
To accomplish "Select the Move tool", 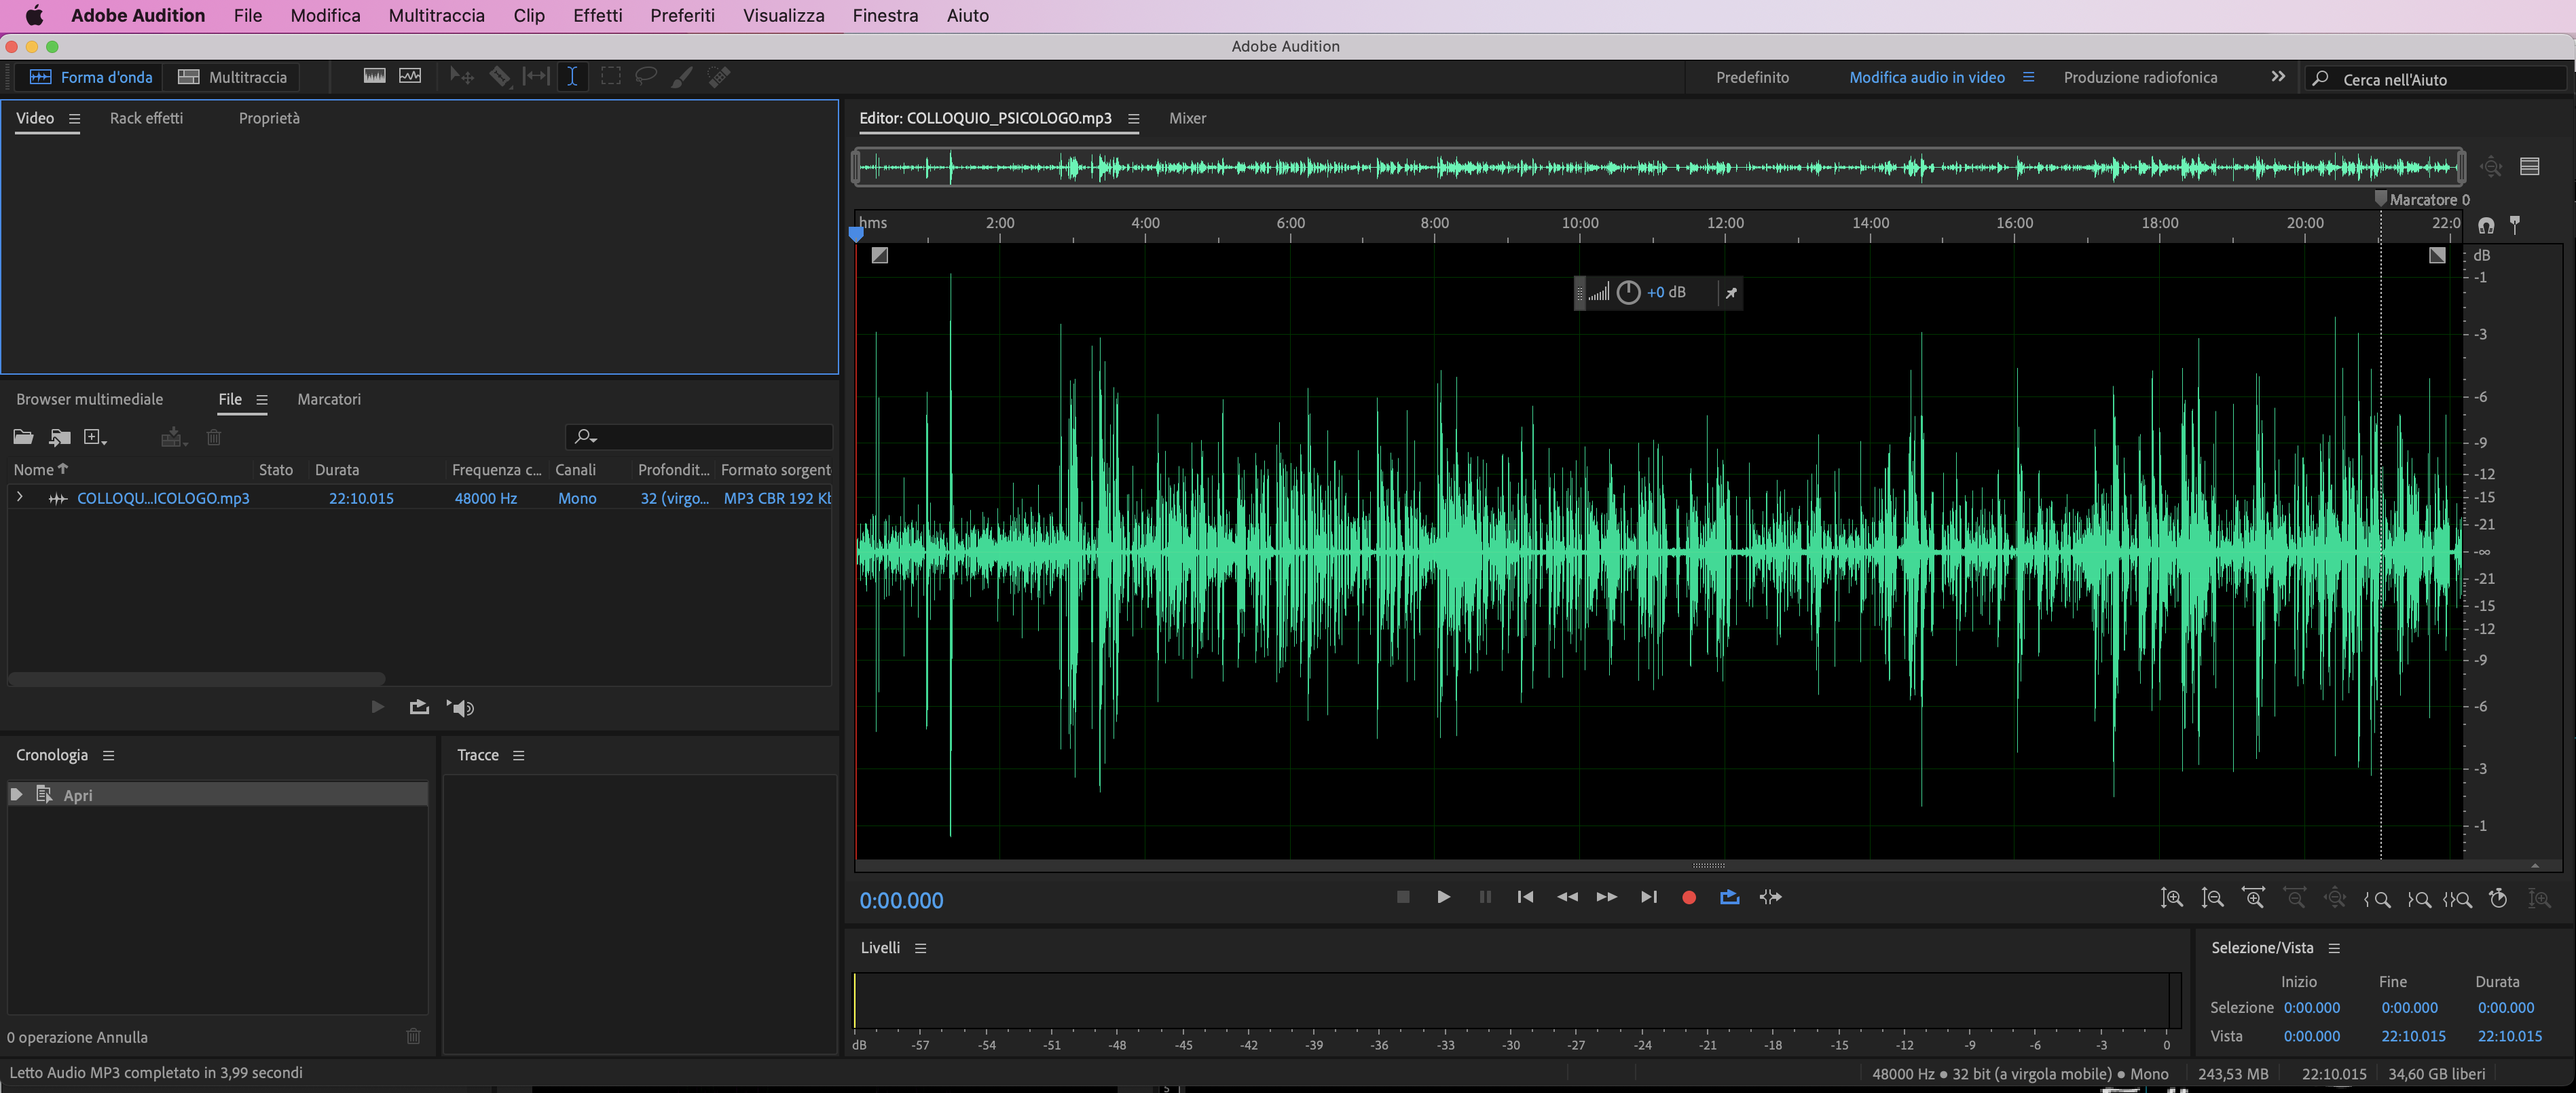I will (461, 77).
